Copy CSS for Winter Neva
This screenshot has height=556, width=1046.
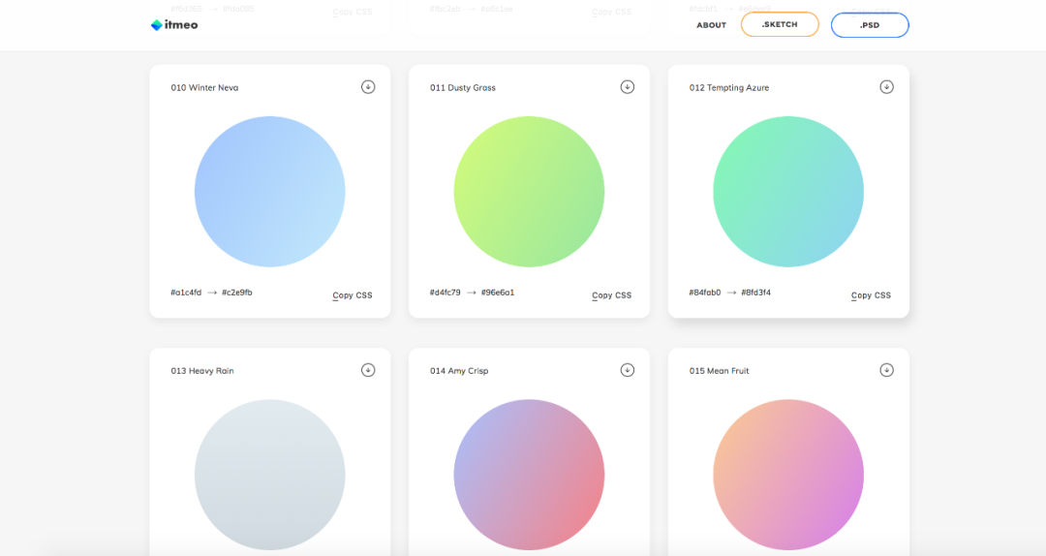[x=353, y=295]
